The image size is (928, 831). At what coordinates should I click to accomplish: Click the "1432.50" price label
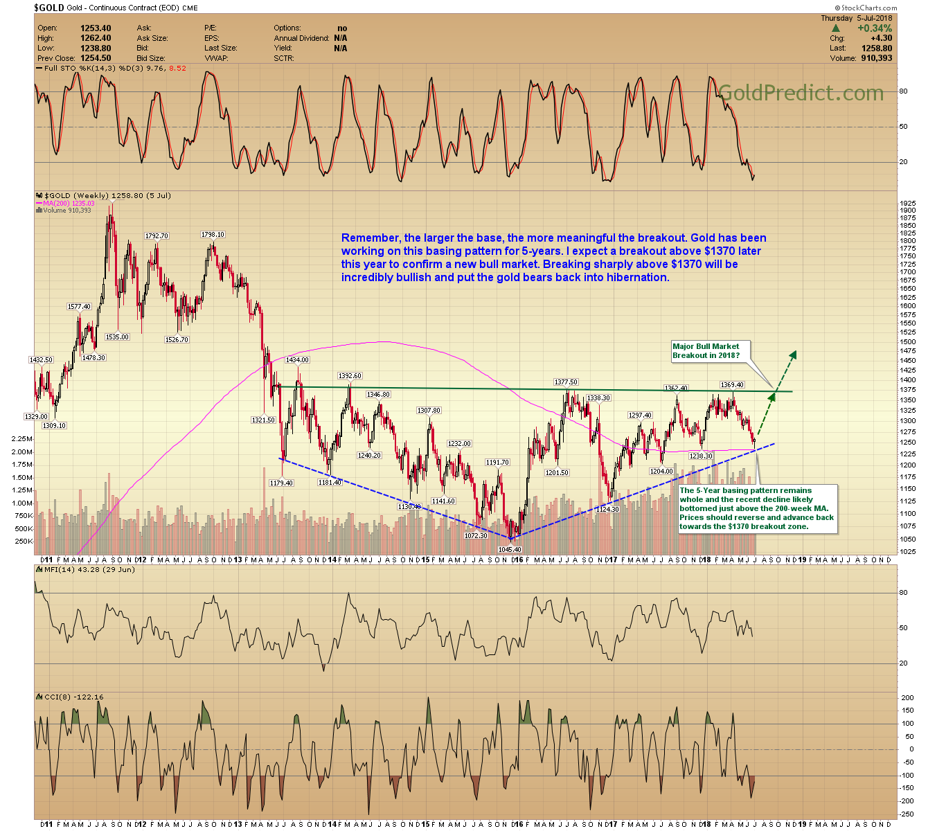tap(41, 360)
